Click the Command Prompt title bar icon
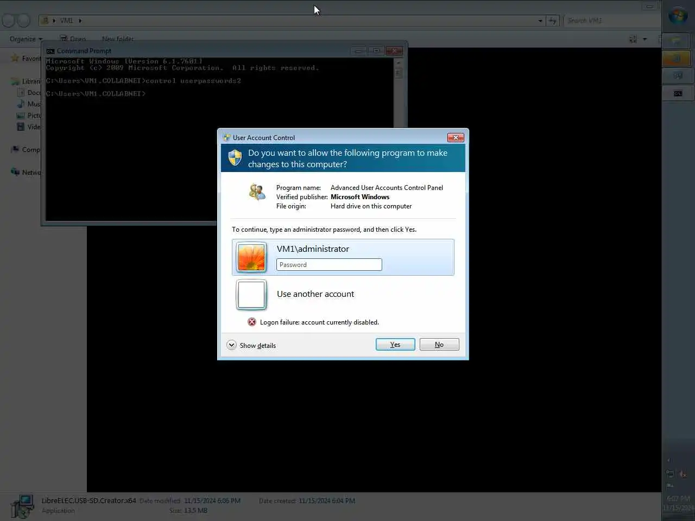The width and height of the screenshot is (695, 521). tap(50, 51)
